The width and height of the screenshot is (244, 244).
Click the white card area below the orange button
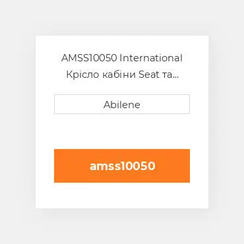tap(122, 195)
